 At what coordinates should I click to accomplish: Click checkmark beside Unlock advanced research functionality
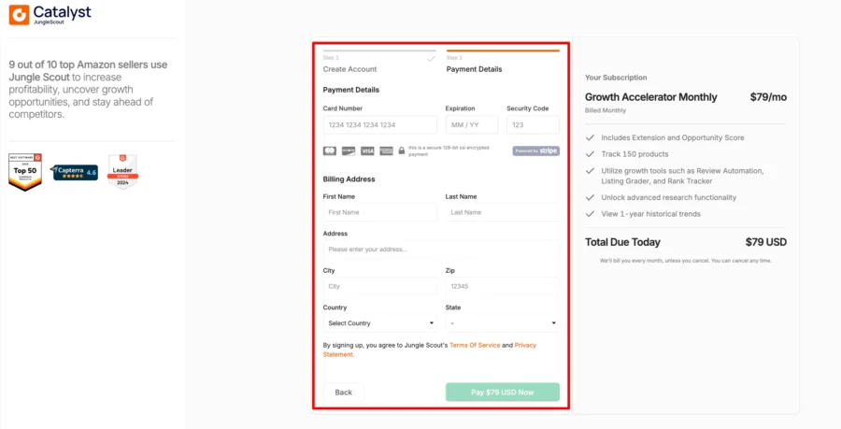[x=590, y=197]
